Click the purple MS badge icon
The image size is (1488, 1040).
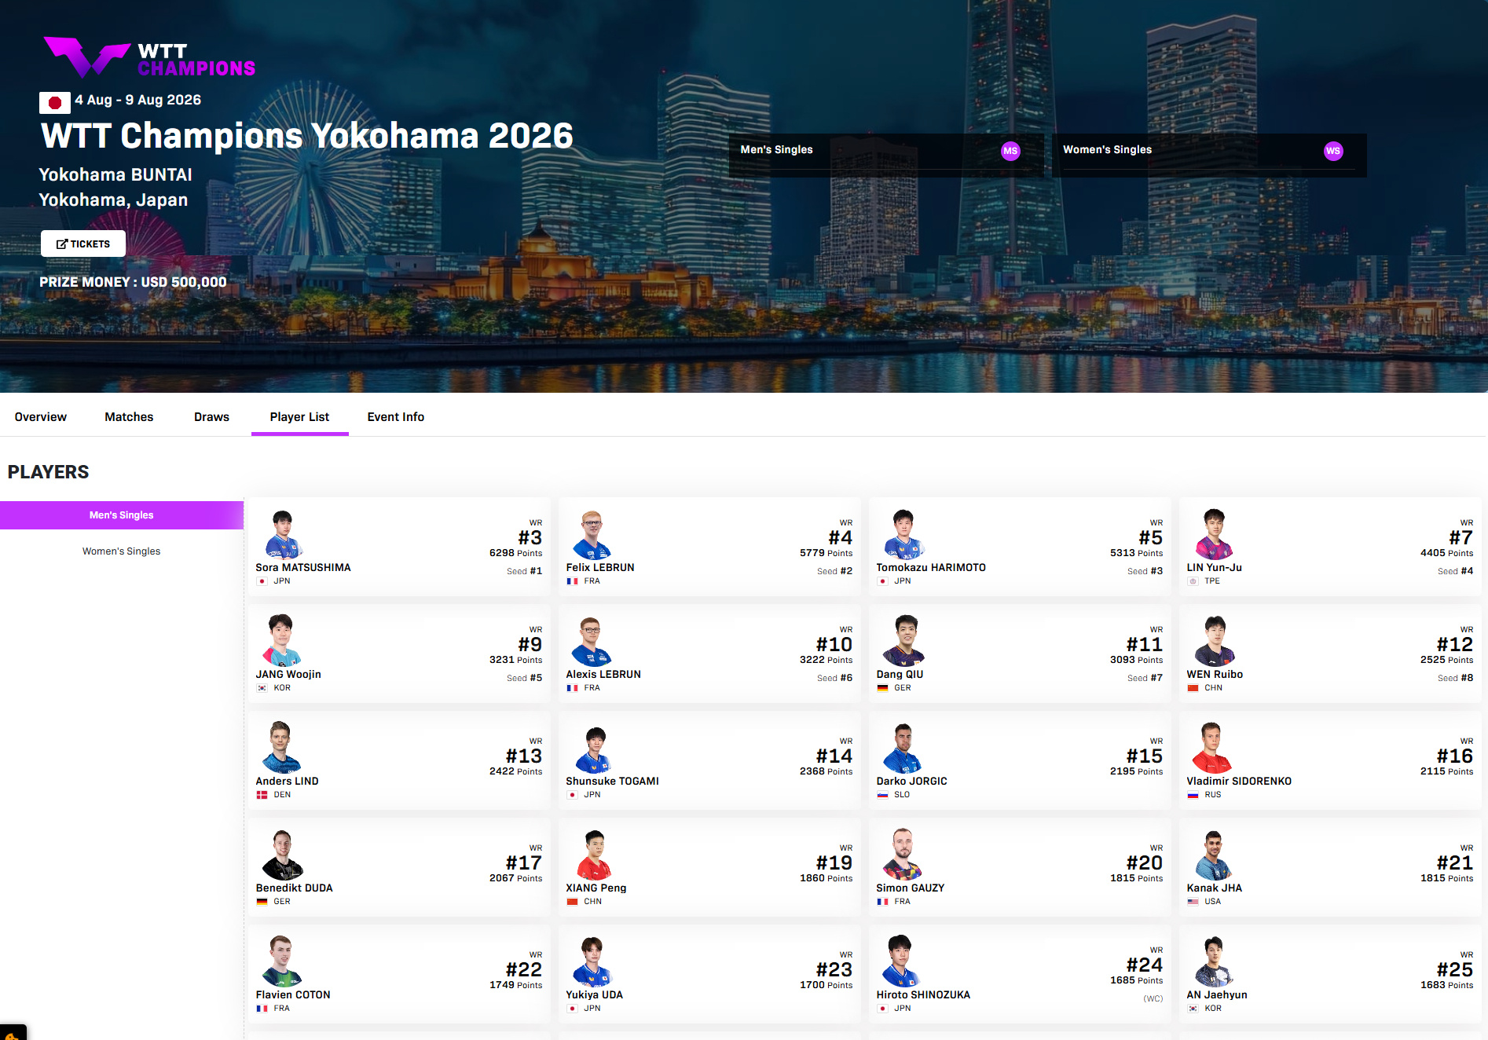pyautogui.click(x=1010, y=151)
